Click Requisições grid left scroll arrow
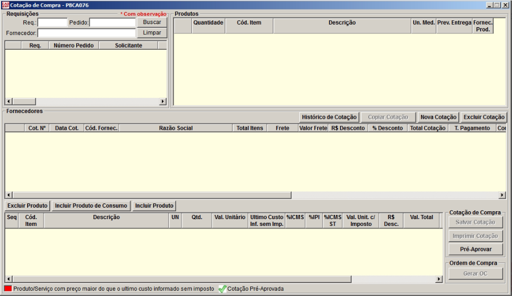 [x=8, y=101]
